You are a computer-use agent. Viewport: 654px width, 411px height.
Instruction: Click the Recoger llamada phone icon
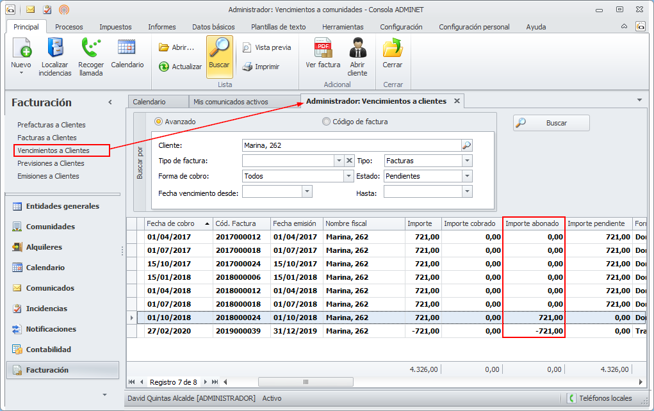(91, 49)
